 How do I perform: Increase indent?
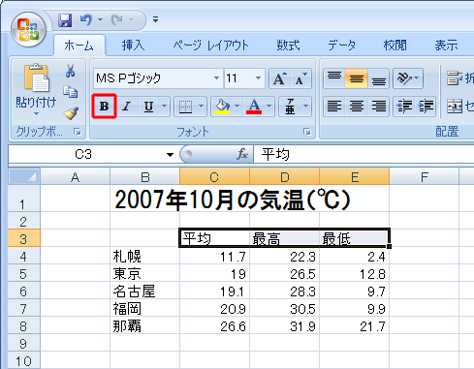point(426,107)
